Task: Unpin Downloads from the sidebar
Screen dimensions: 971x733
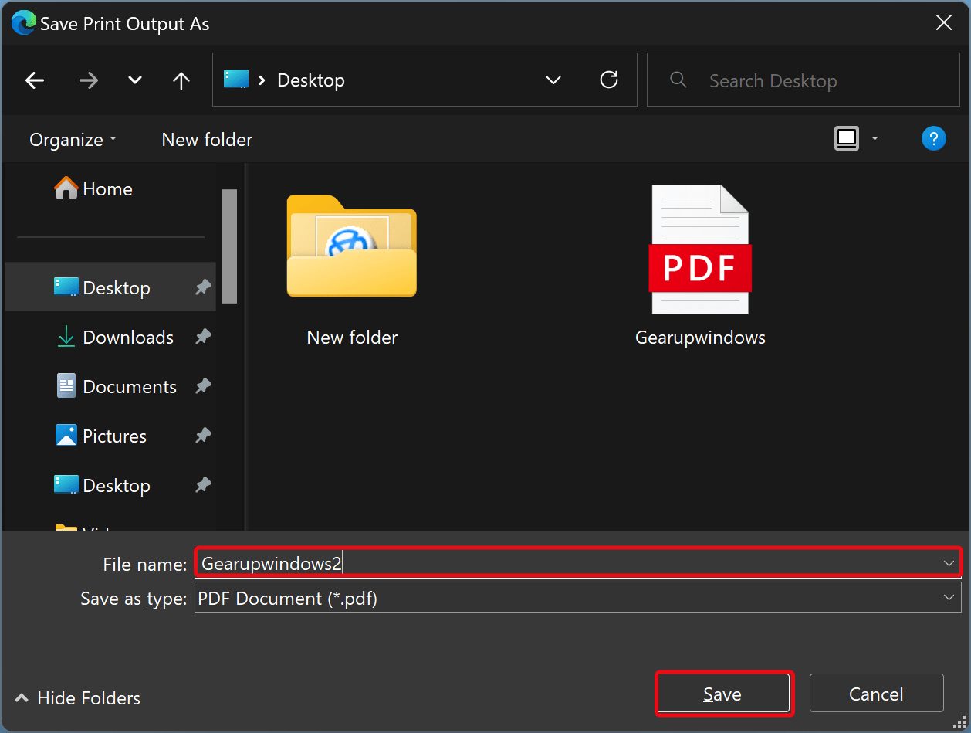Action: coord(202,337)
